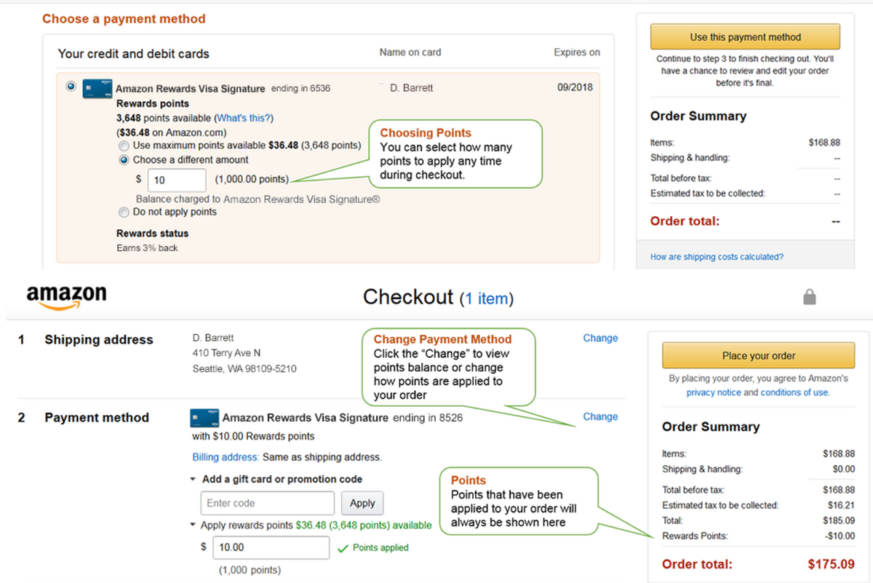Screen dimensions: 873x583
Task: Choose the Do not apply points option
Action: click(x=124, y=212)
